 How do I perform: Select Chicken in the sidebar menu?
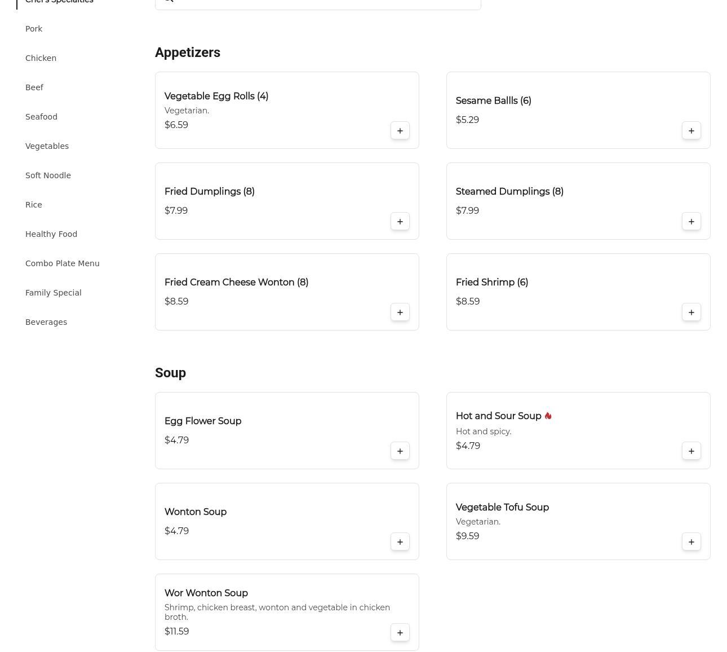(41, 58)
